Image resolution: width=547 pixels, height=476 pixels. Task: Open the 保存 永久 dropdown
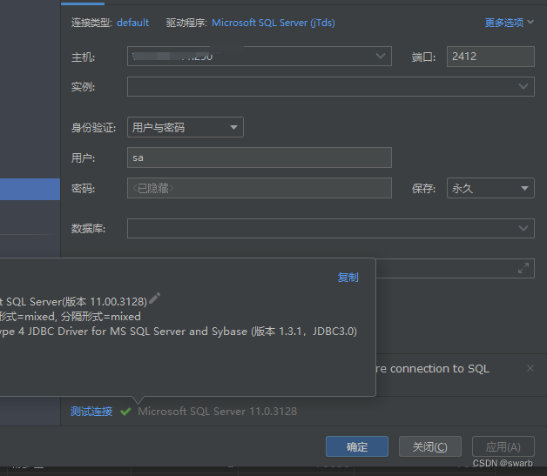(490, 188)
